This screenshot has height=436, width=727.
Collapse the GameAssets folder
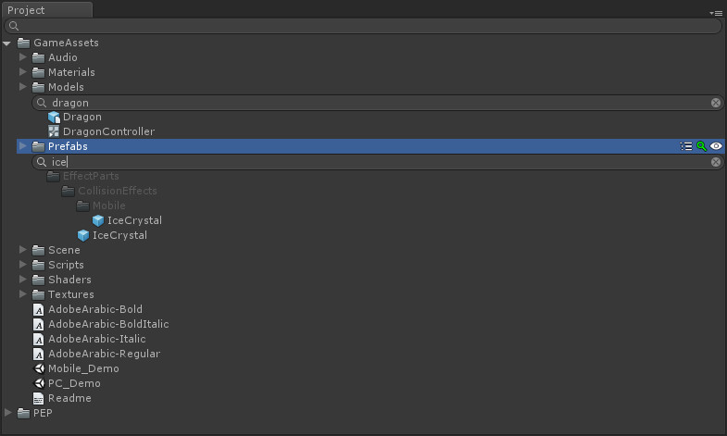[7, 44]
